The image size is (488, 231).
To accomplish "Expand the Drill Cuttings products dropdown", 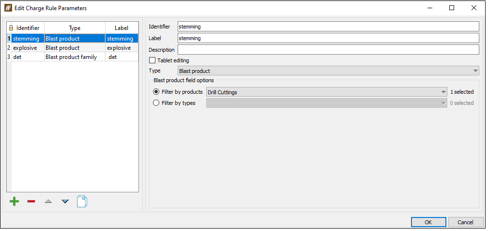I will 327,92.
